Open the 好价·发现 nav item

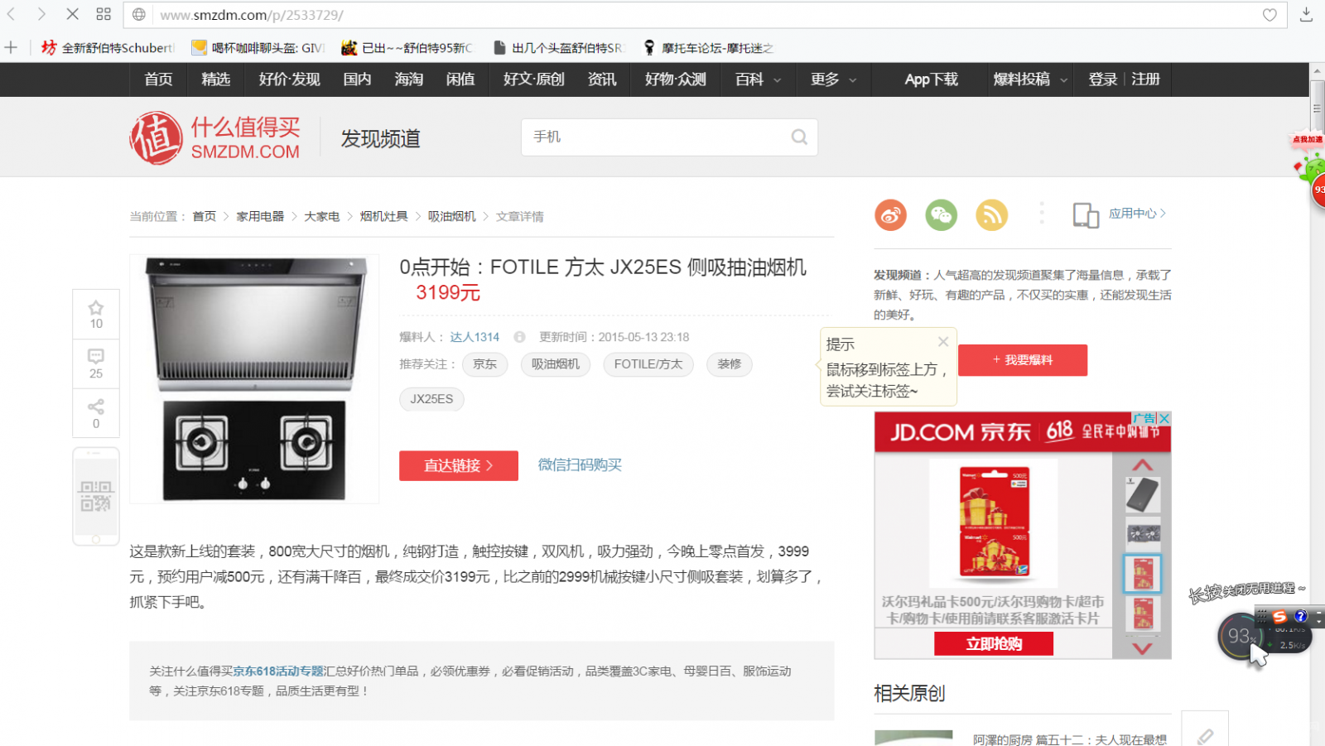point(289,79)
